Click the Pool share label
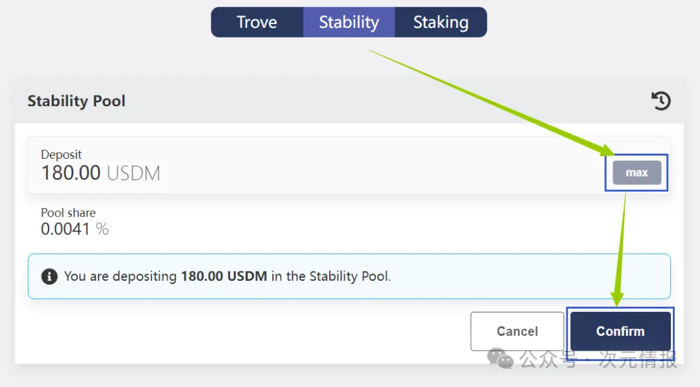Screen dimensions: 700x387 click(x=68, y=213)
